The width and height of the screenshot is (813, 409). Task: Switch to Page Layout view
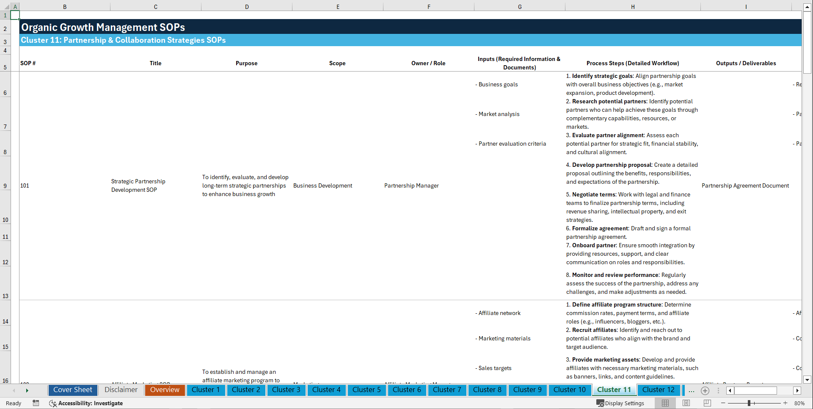[x=686, y=403]
